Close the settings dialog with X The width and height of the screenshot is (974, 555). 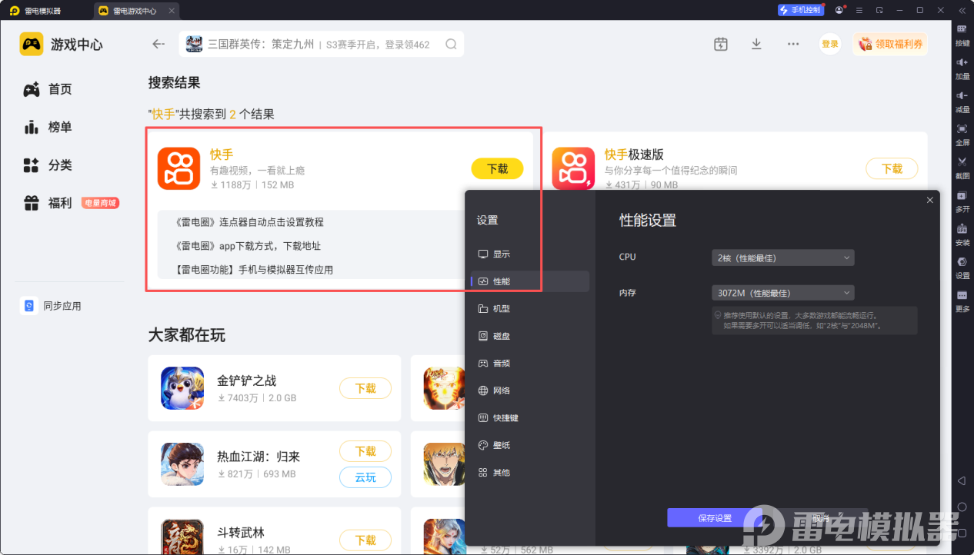click(x=929, y=200)
